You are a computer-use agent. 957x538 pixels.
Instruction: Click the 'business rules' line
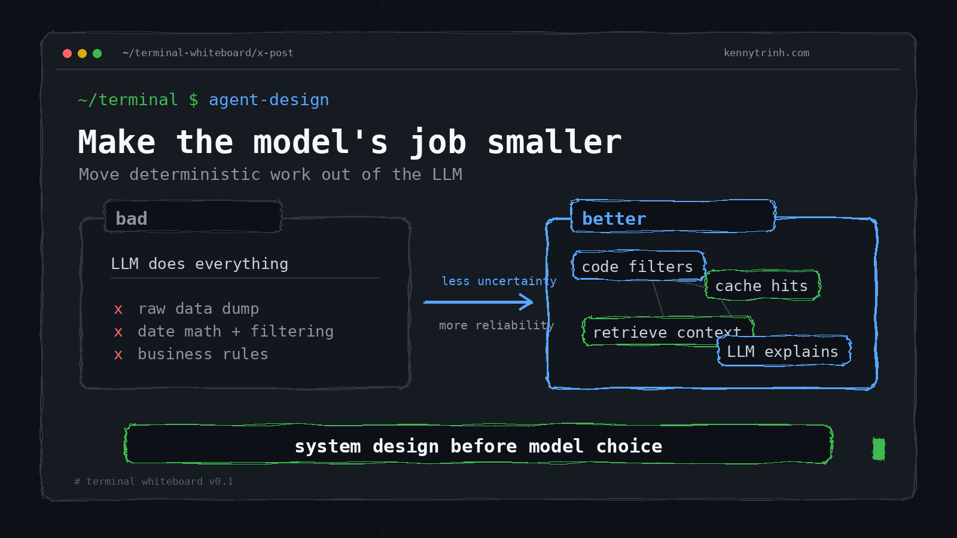click(x=203, y=354)
